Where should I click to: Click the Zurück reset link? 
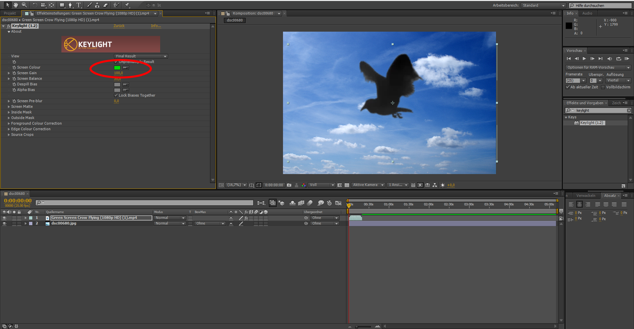click(x=119, y=26)
